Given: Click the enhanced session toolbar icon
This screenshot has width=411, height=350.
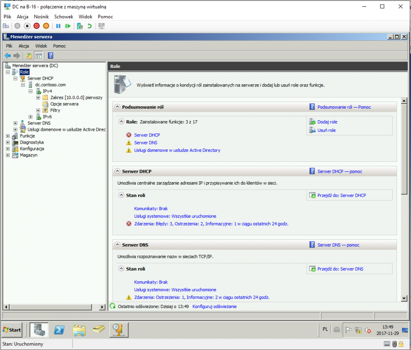Looking at the screenshot, I should (x=102, y=26).
